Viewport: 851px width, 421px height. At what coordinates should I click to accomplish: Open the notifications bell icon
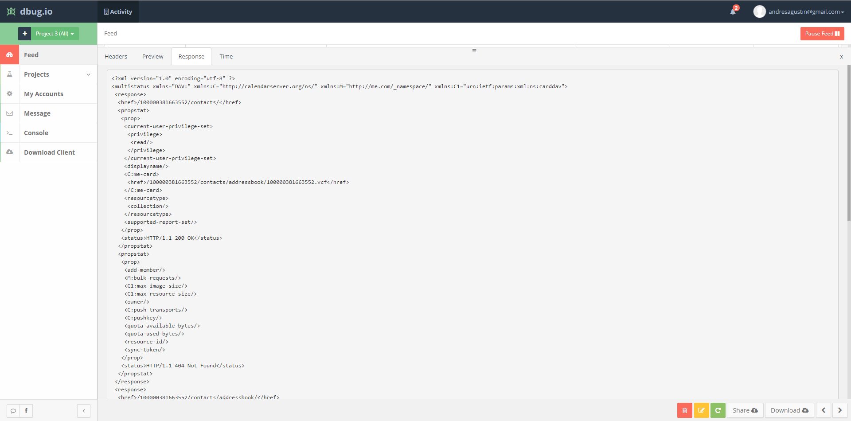(x=733, y=12)
